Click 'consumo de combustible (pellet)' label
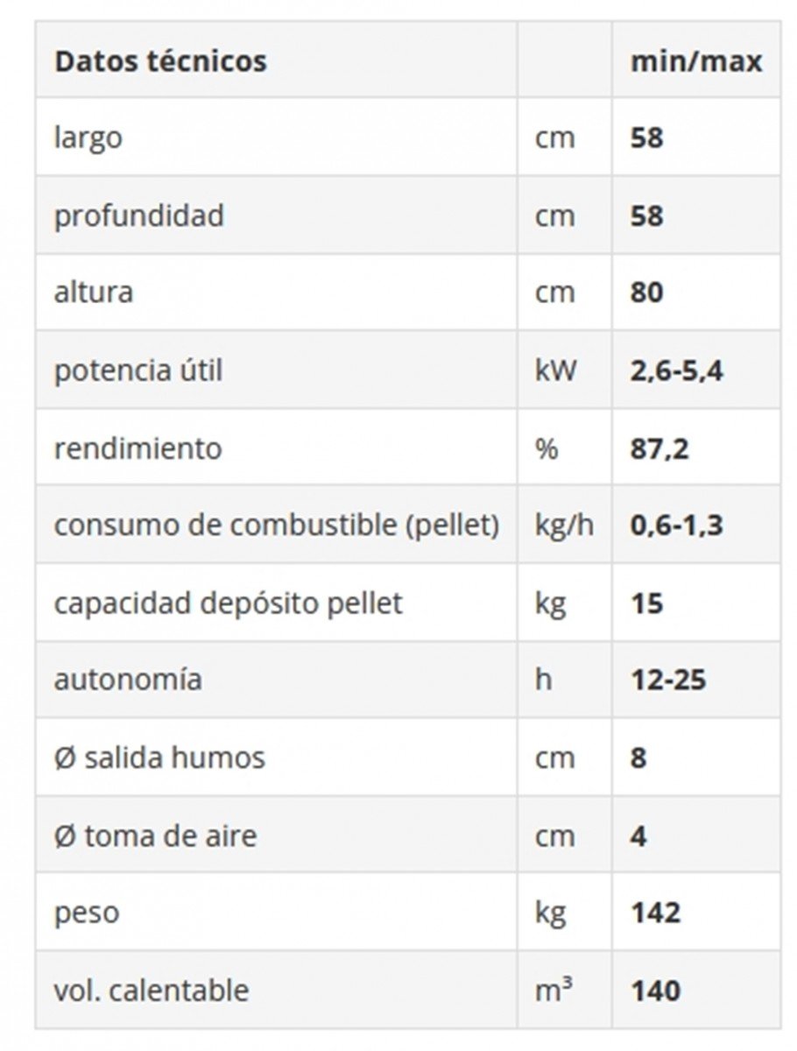 tap(277, 525)
